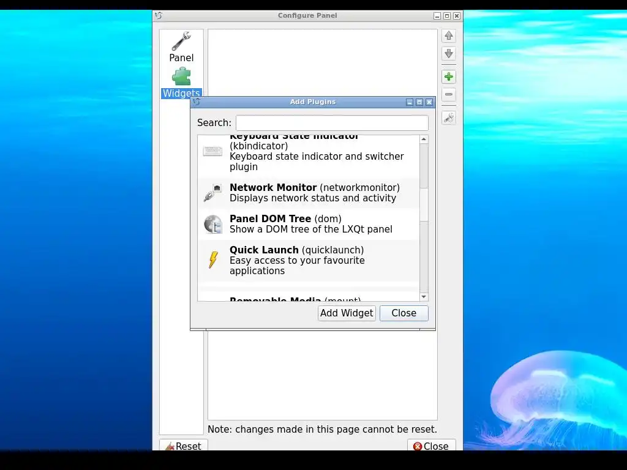Select the Keyboard state indicator plugin entry

(x=309, y=156)
